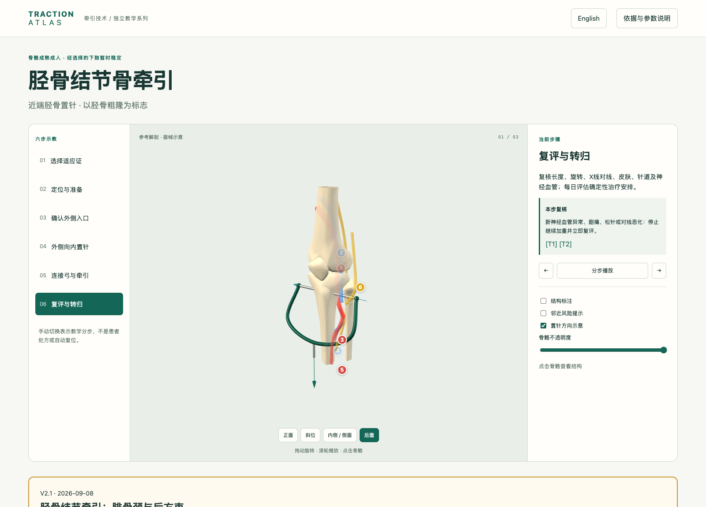The image size is (706, 507).
Task: Select the 后面 view button
Action: click(369, 435)
